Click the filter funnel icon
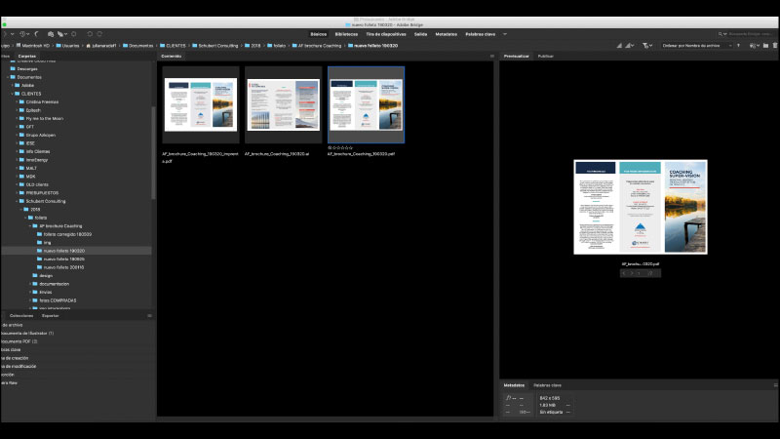 coord(646,45)
